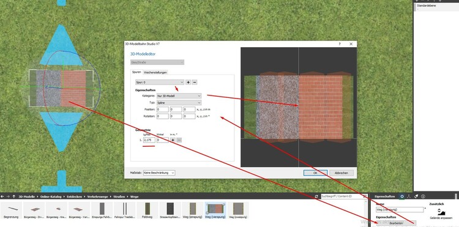Open the Maßstab dropdown Keine Beschränkung
Screen dimensions: 459x227
[x=159, y=173]
